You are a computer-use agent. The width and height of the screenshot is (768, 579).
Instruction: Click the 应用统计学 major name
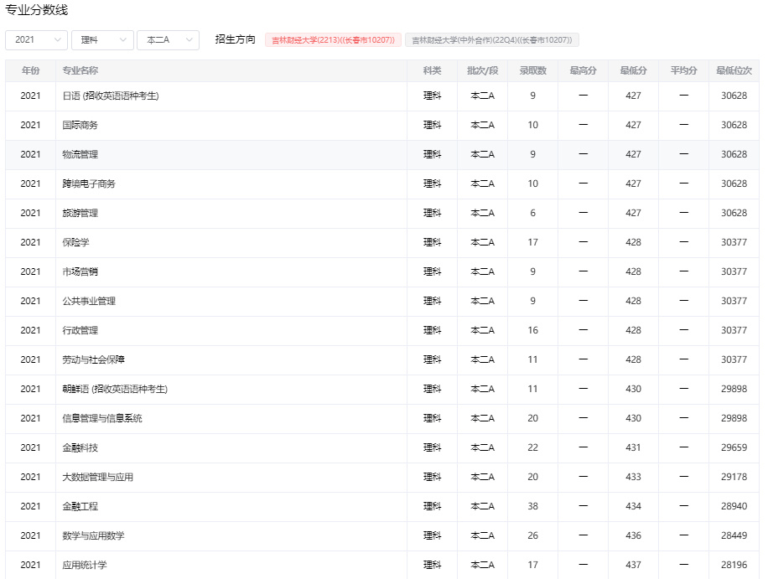[85, 566]
